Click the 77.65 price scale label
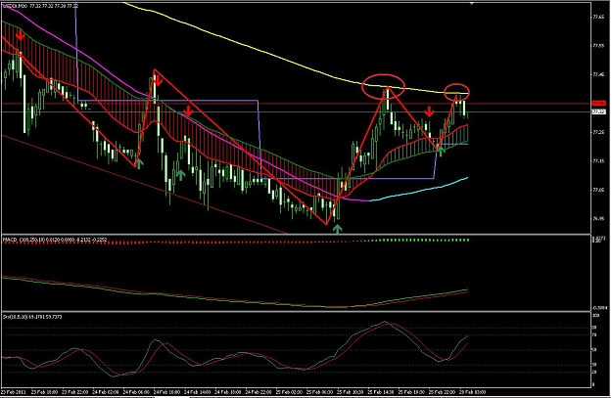Screen dimensions: 612x398 tap(598, 18)
